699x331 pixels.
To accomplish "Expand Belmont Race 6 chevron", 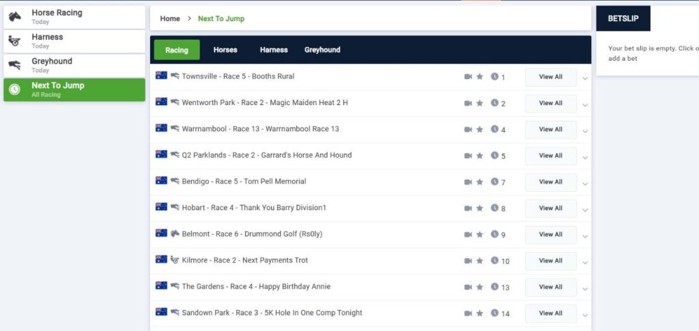I will pos(585,237).
